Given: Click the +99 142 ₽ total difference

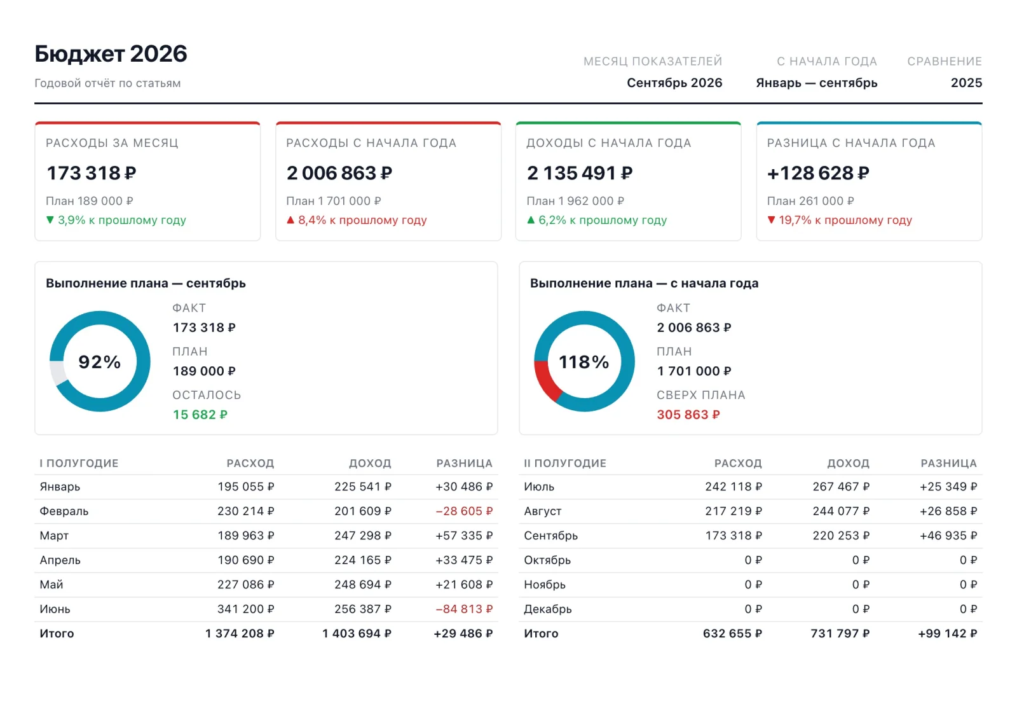Looking at the screenshot, I should coord(948,633).
